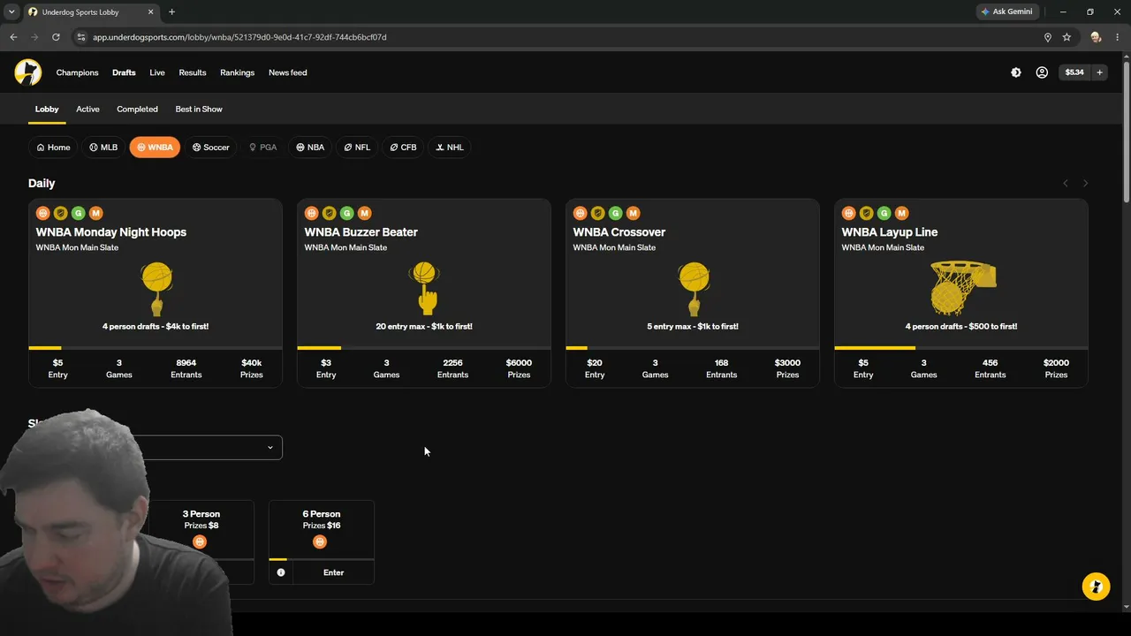Switch to the Active tab

pyautogui.click(x=87, y=109)
